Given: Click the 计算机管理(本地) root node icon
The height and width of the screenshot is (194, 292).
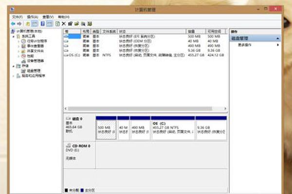Looking at the screenshot, I should coord(12,31).
